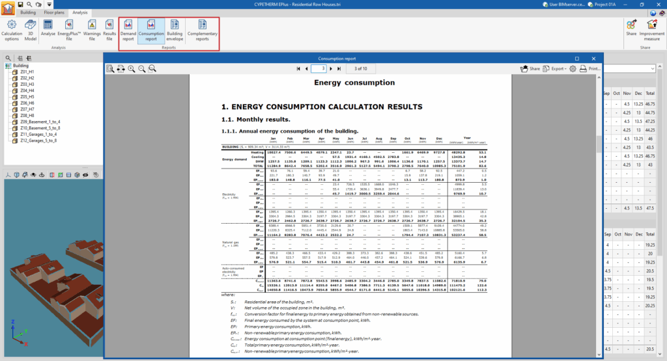Switch to the Floor plans tab

54,12
